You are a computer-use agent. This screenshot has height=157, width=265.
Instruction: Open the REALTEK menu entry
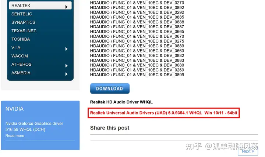pyautogui.click(x=40, y=6)
